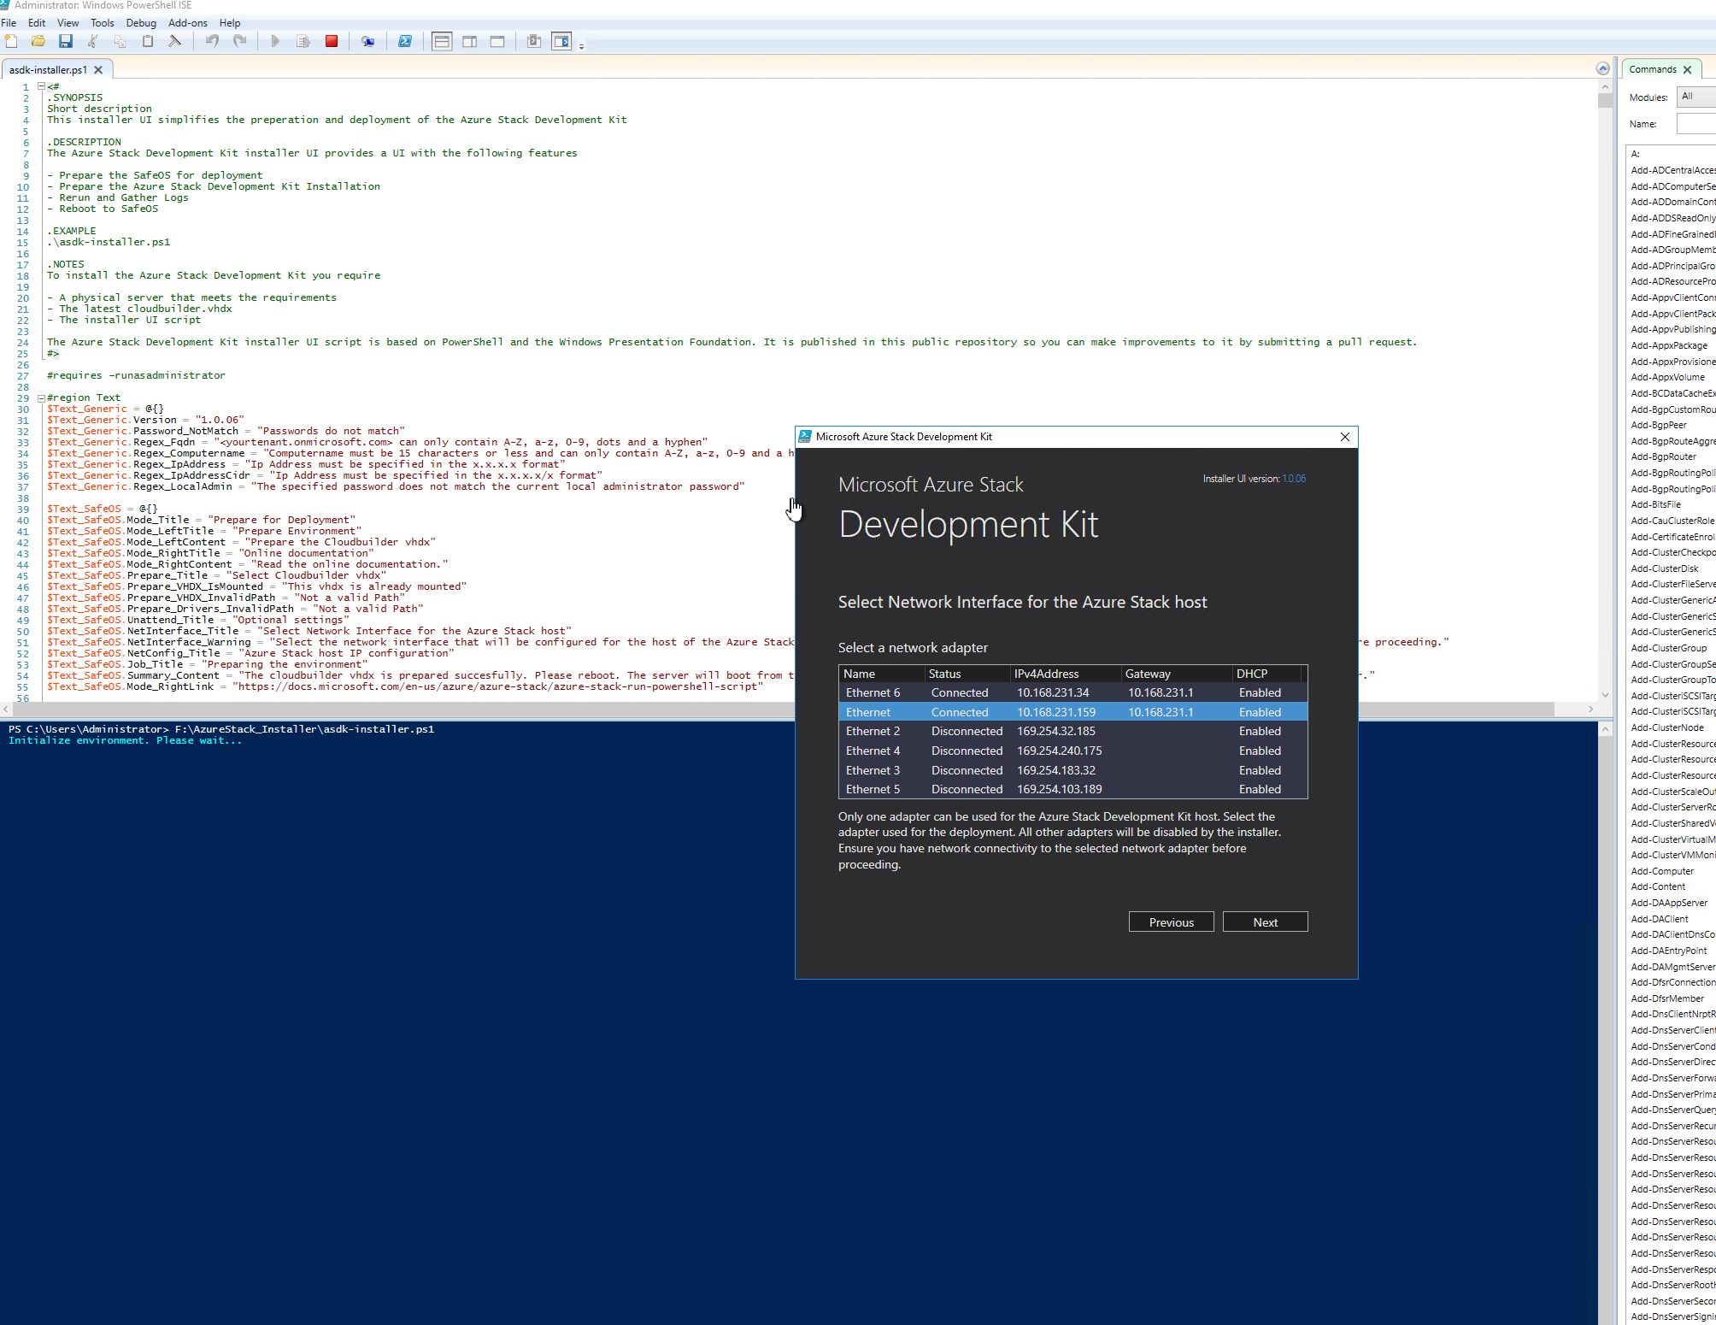Select Add-BitsFile in Commands list
The width and height of the screenshot is (1716, 1325).
1655,504
